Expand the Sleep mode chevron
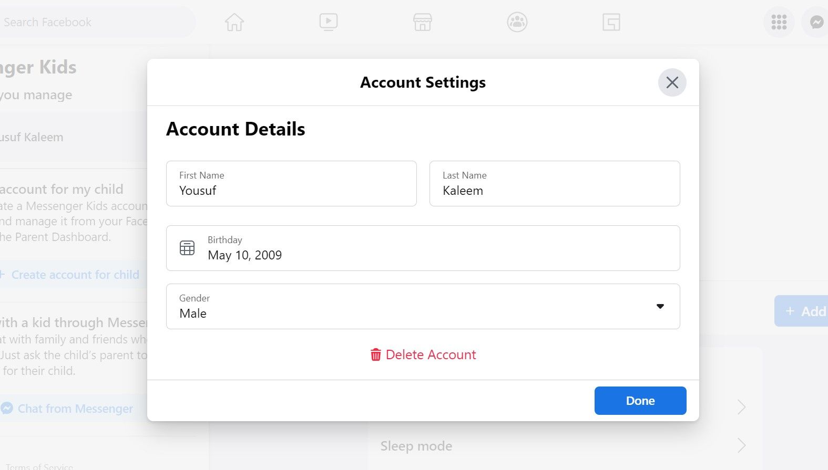 point(741,446)
